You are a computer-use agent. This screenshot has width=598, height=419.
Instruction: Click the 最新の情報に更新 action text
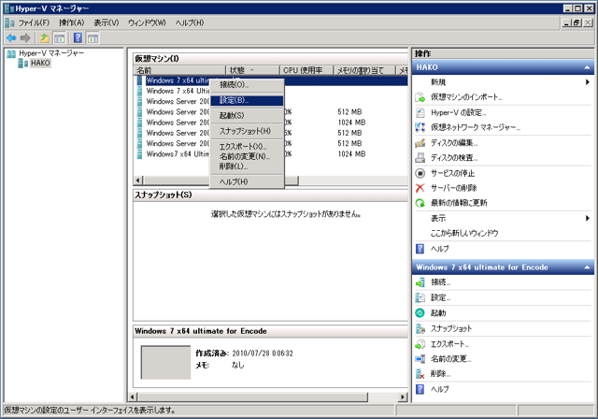(459, 203)
